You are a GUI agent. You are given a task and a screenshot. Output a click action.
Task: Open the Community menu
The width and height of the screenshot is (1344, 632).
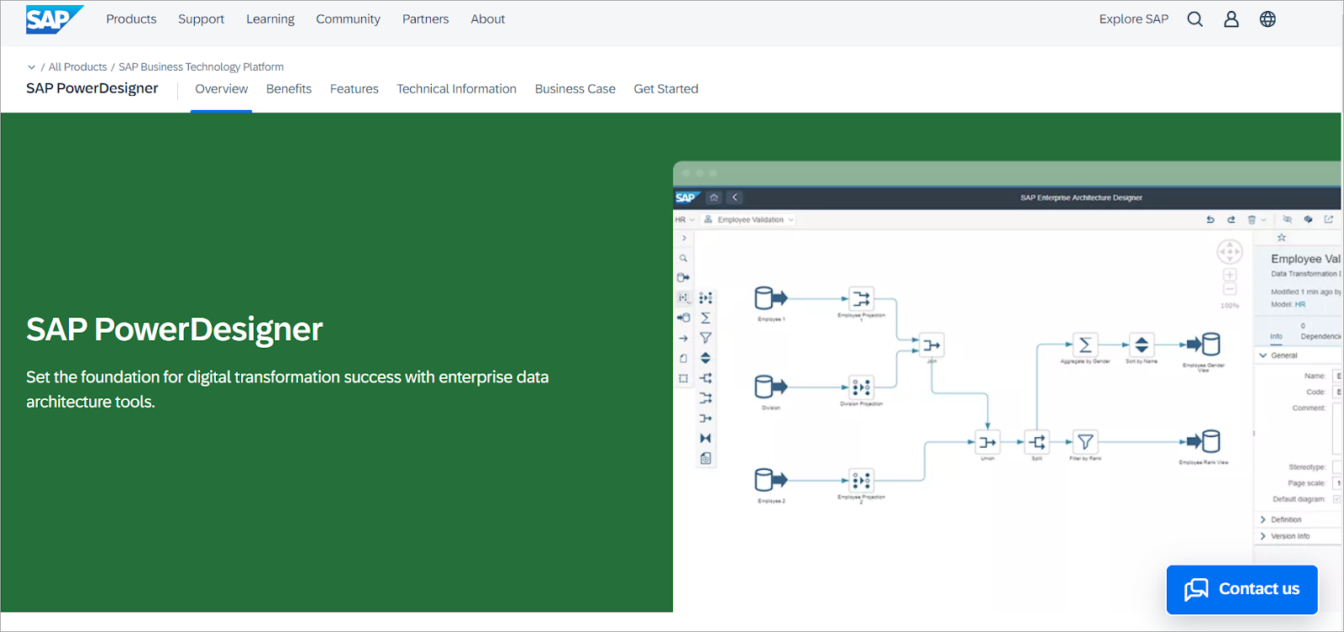tap(348, 19)
